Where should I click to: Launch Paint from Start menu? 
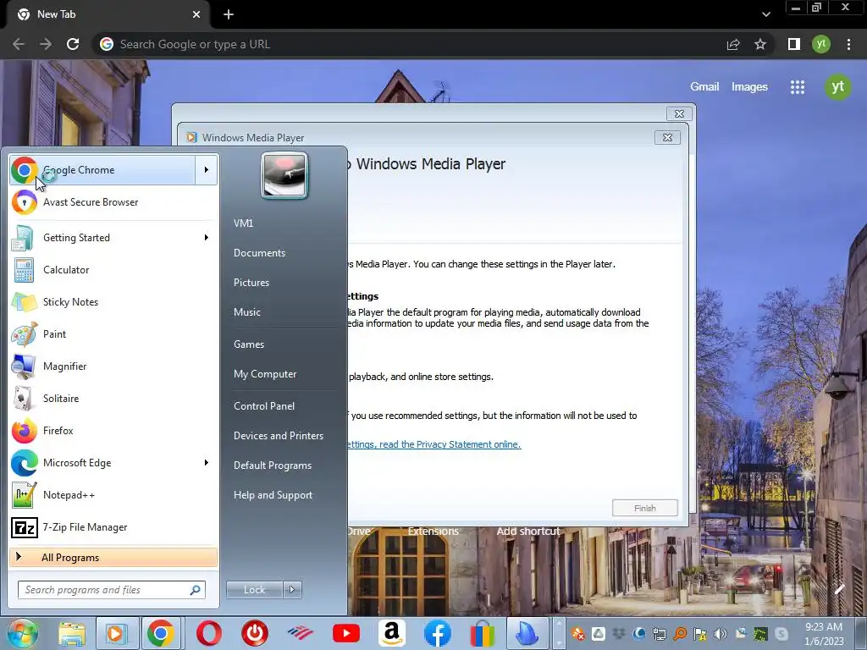click(x=113, y=333)
